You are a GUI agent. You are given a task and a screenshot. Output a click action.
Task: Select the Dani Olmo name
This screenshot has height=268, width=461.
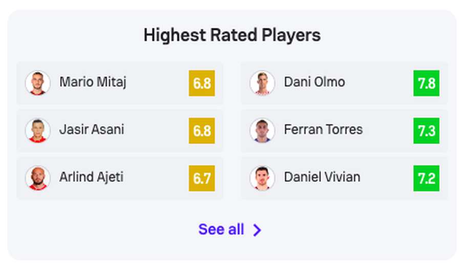[315, 82]
